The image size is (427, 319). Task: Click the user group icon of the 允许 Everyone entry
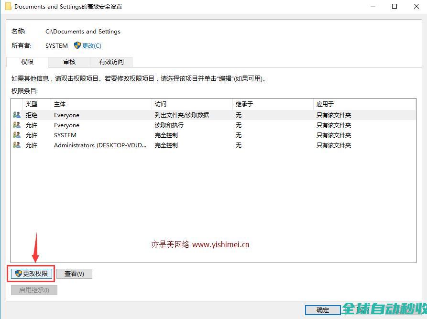[x=17, y=125]
